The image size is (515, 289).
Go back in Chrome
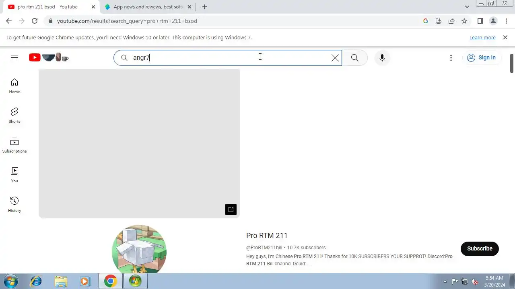9,21
